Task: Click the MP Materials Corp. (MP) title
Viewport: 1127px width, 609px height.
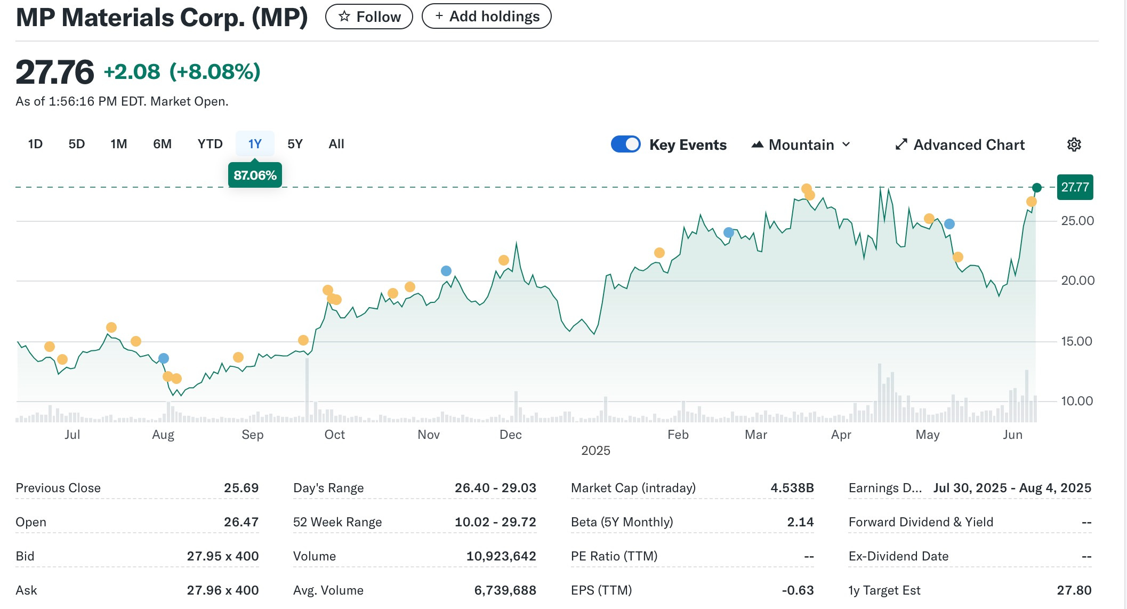Action: pyautogui.click(x=162, y=17)
